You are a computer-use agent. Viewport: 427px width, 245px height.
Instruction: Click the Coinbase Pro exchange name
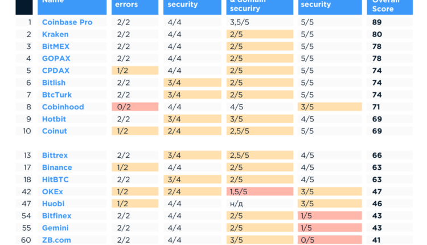pyautogui.click(x=67, y=22)
